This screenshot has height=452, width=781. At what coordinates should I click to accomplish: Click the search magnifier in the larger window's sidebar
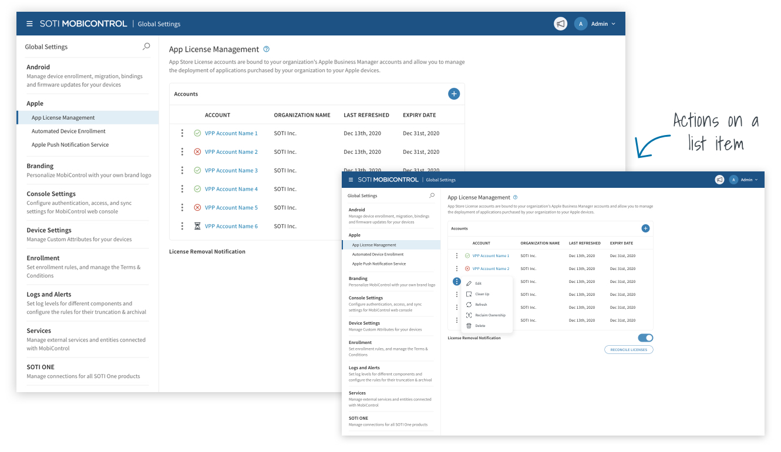(x=146, y=46)
